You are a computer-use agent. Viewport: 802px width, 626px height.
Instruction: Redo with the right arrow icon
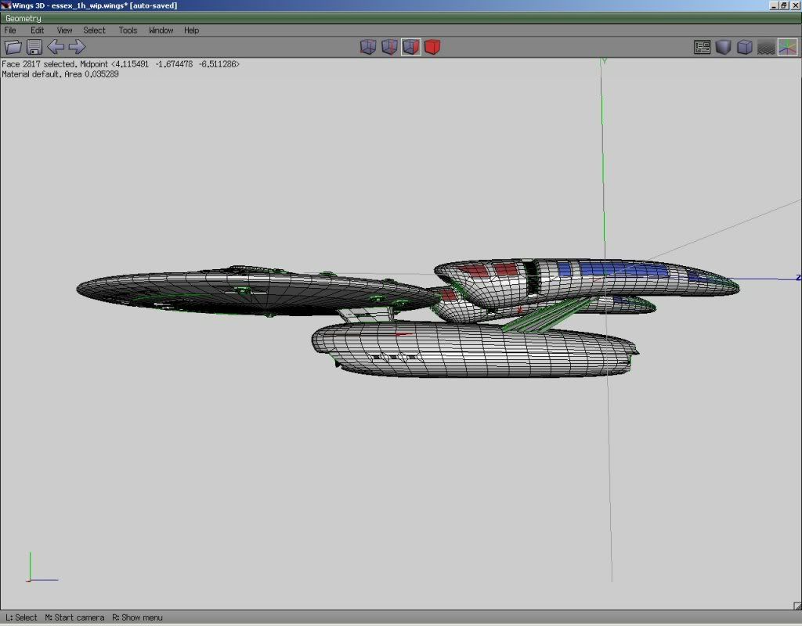tap(78, 47)
